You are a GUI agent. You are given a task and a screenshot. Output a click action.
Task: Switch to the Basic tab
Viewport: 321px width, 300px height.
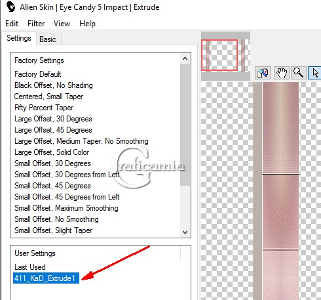48,39
